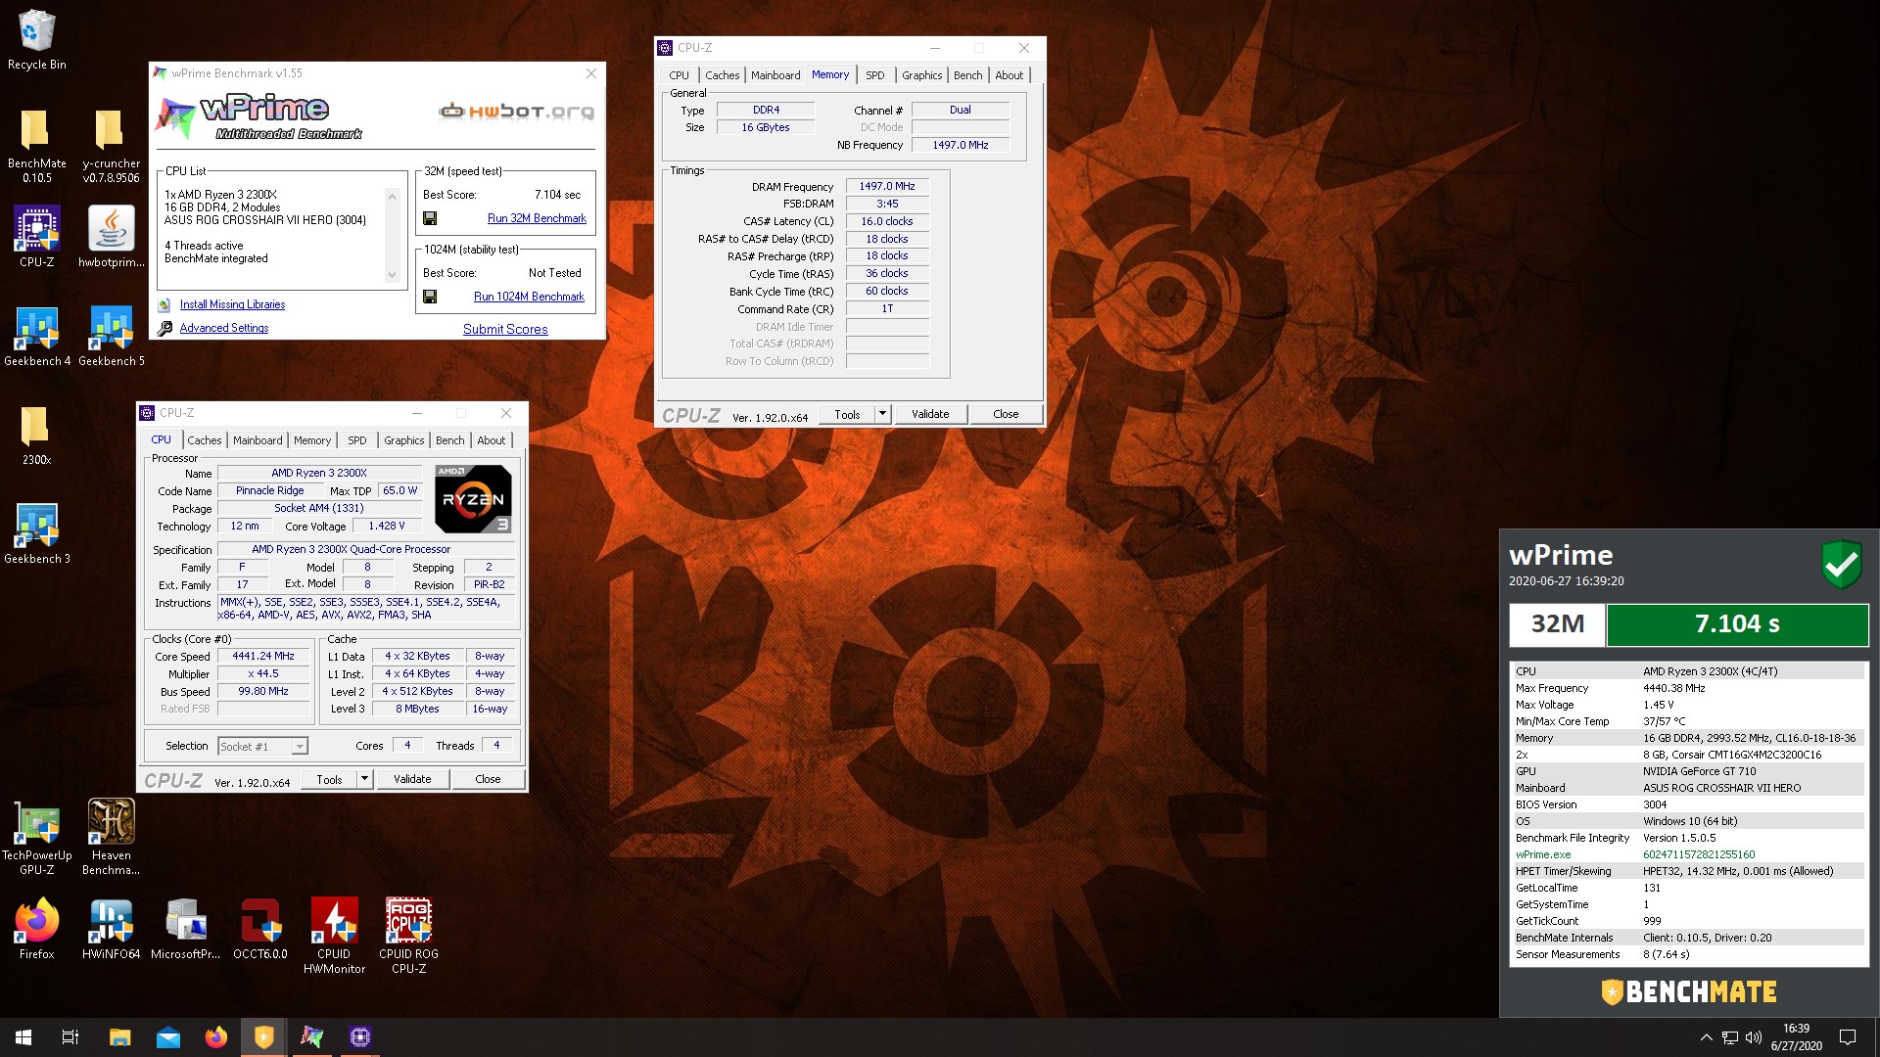Open the network icon in system tray
The width and height of the screenshot is (1880, 1057).
click(x=1730, y=1037)
